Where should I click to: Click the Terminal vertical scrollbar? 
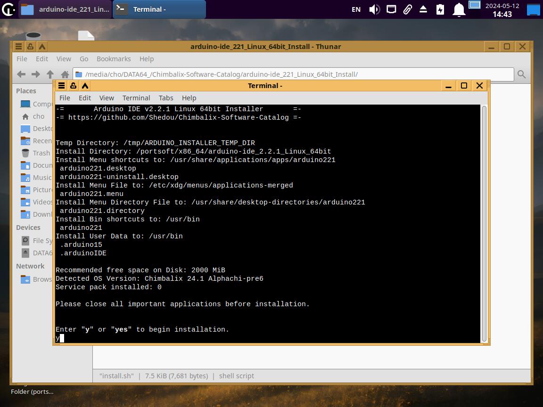coord(484,224)
